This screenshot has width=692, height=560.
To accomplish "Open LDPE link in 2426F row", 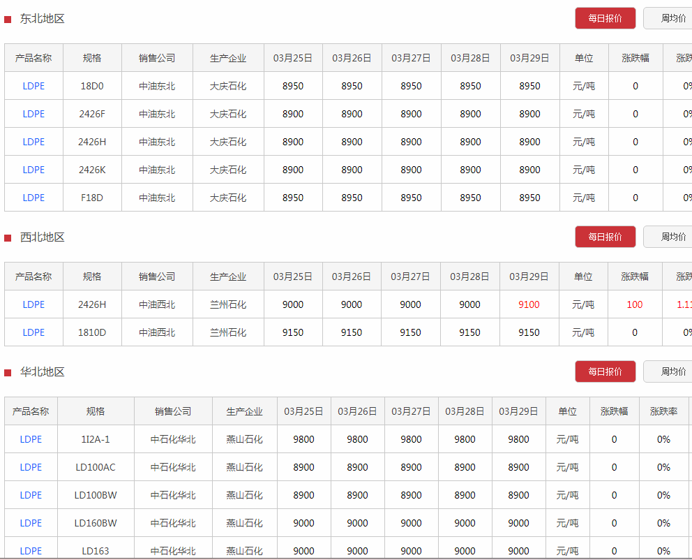I will pyautogui.click(x=33, y=114).
